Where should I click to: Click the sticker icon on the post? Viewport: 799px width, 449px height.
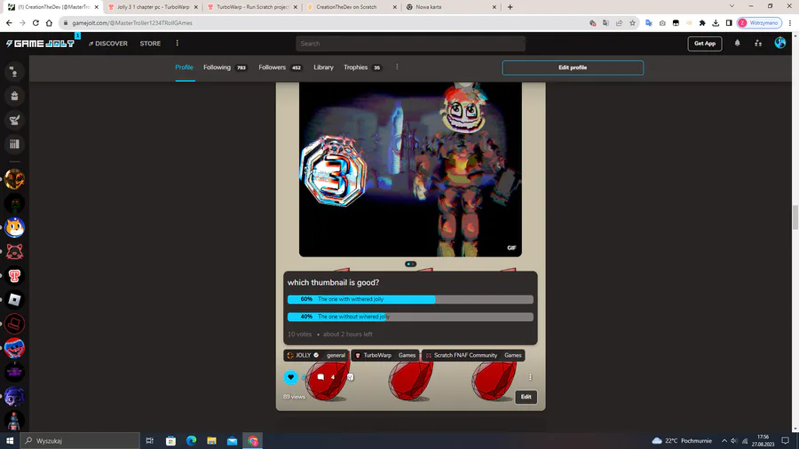point(350,377)
